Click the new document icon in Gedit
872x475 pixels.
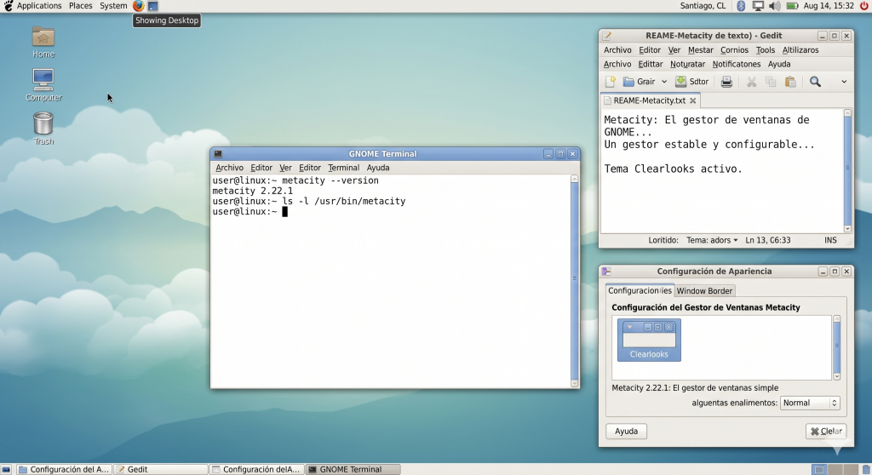click(611, 82)
